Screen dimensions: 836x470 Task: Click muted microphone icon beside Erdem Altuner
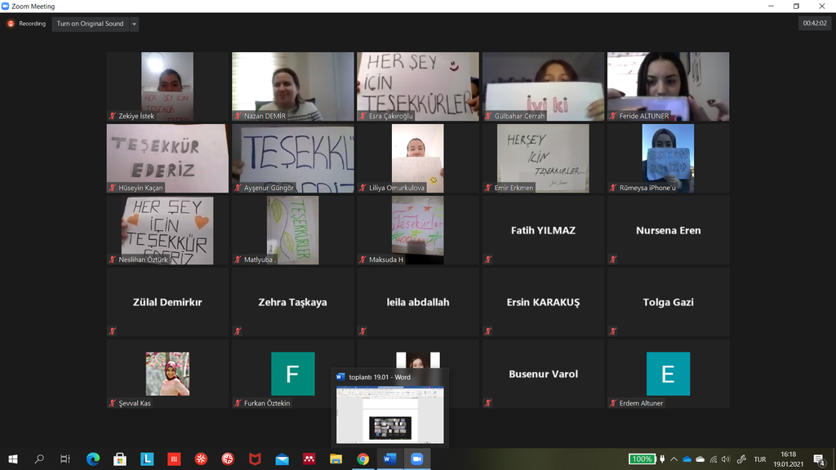click(x=612, y=403)
